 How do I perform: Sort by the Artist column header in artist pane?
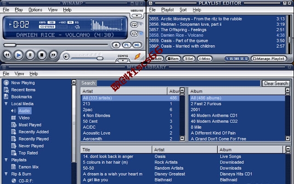pyautogui.click(x=124, y=91)
